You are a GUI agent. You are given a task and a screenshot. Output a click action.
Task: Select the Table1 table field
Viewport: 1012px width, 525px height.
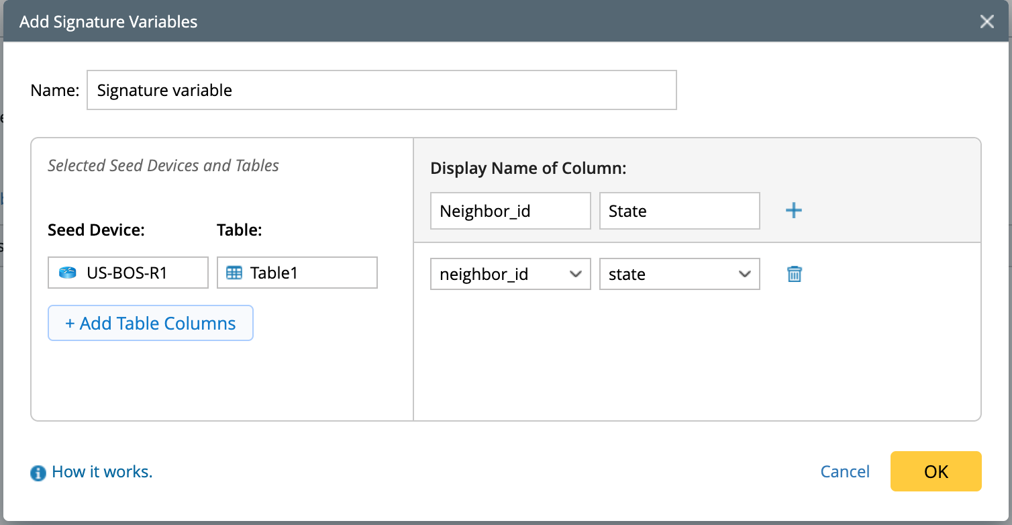coord(297,273)
